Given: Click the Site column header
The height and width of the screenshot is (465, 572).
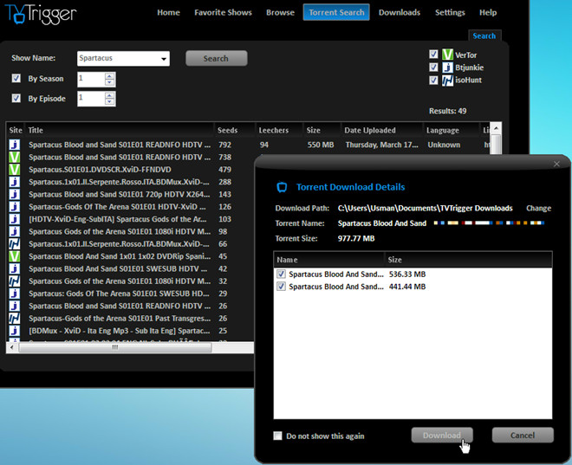Looking at the screenshot, I should click(x=16, y=130).
